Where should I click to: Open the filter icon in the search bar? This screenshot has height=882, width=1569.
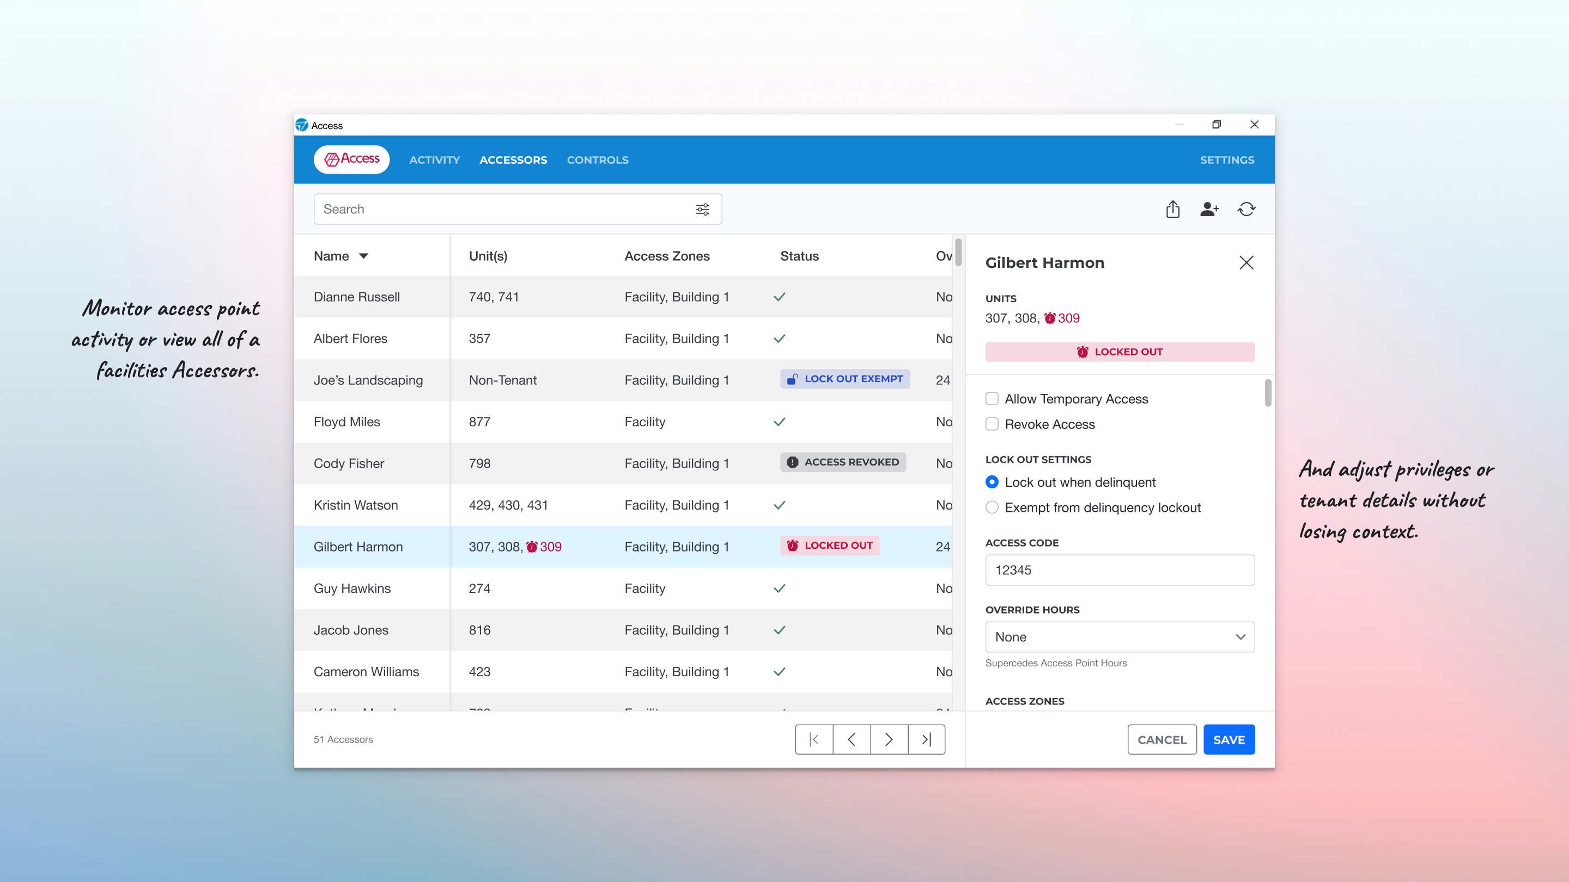[x=703, y=209]
